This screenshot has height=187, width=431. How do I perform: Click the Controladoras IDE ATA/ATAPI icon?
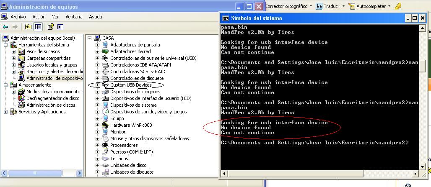click(x=105, y=65)
